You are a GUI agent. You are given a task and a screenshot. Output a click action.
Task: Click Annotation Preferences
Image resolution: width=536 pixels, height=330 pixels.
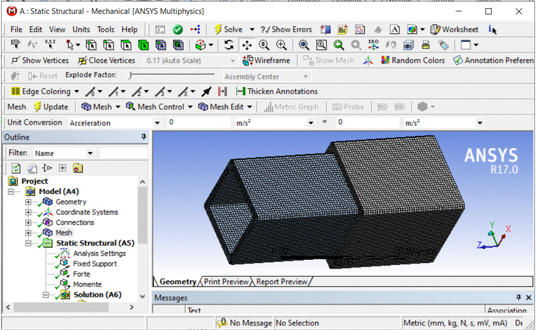pyautogui.click(x=493, y=60)
